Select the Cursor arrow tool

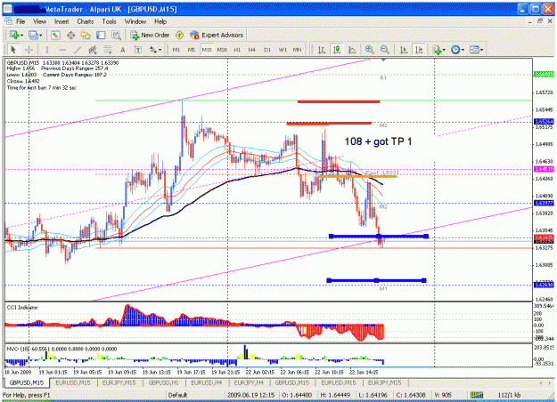13,50
